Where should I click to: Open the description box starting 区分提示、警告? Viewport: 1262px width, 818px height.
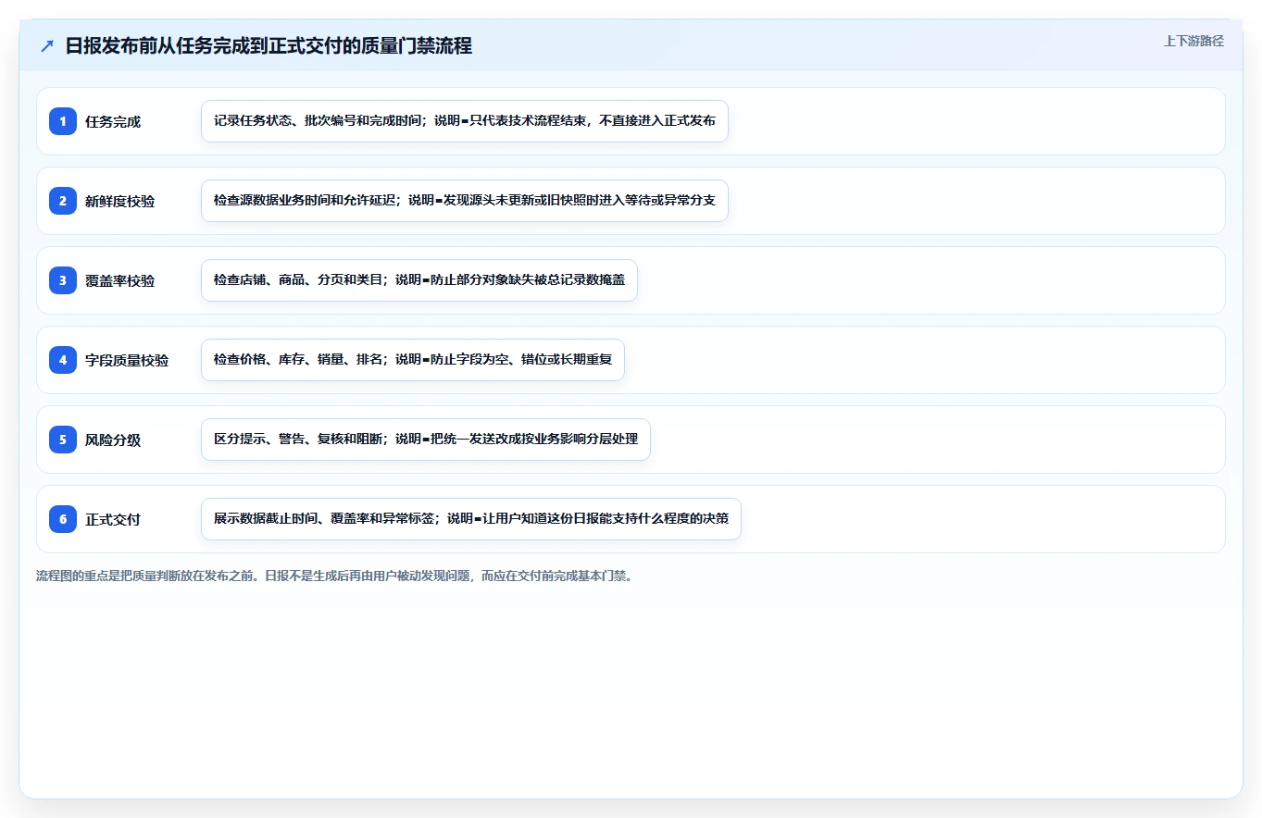(426, 440)
